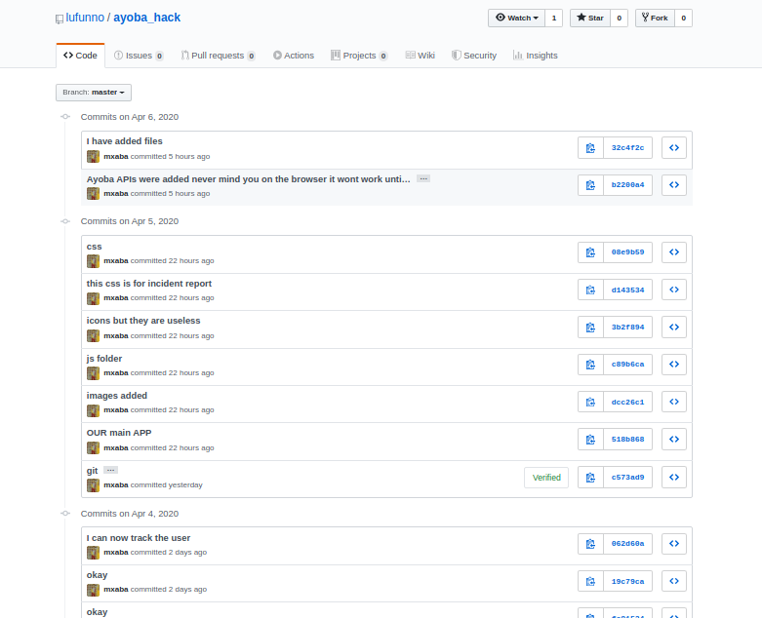Image resolution: width=762 pixels, height=618 pixels.
Task: Open the Watch notifications dropdown
Action: pos(516,18)
